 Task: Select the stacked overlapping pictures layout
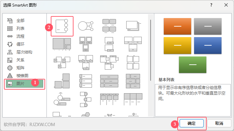tap(133, 26)
